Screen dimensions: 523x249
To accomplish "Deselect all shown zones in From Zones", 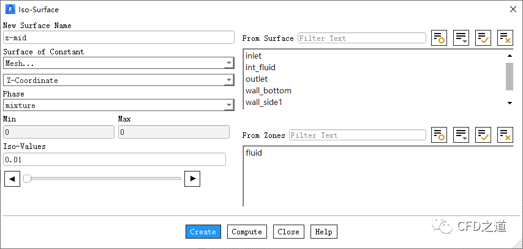I will pos(505,135).
